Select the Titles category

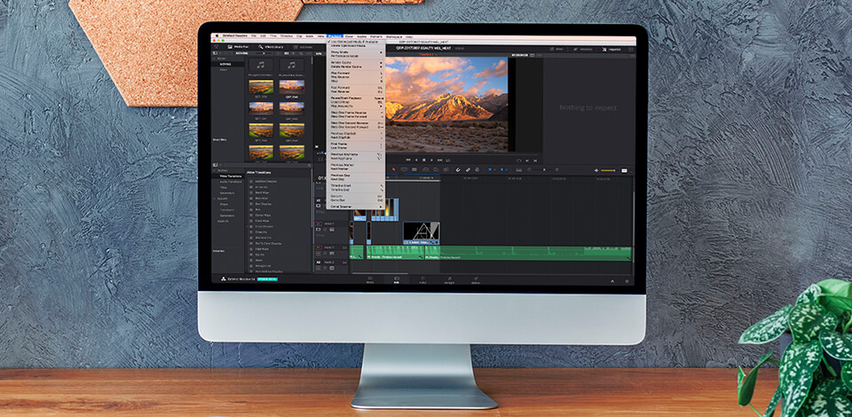coord(224,187)
